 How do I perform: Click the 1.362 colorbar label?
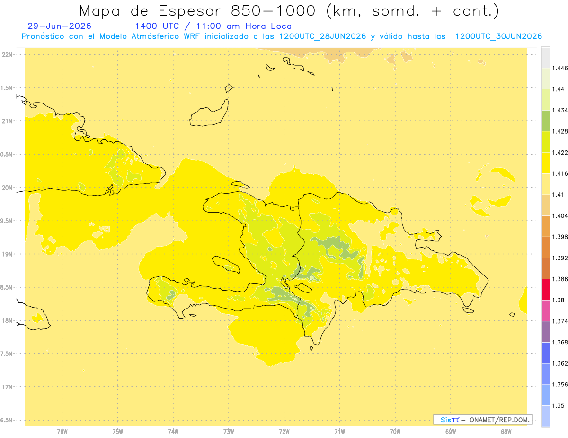(x=559, y=363)
